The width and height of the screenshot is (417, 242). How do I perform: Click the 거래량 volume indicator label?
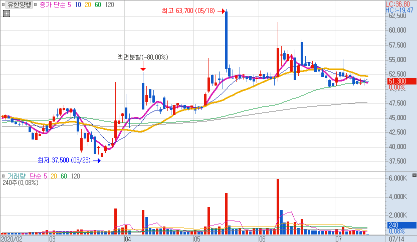(16, 176)
